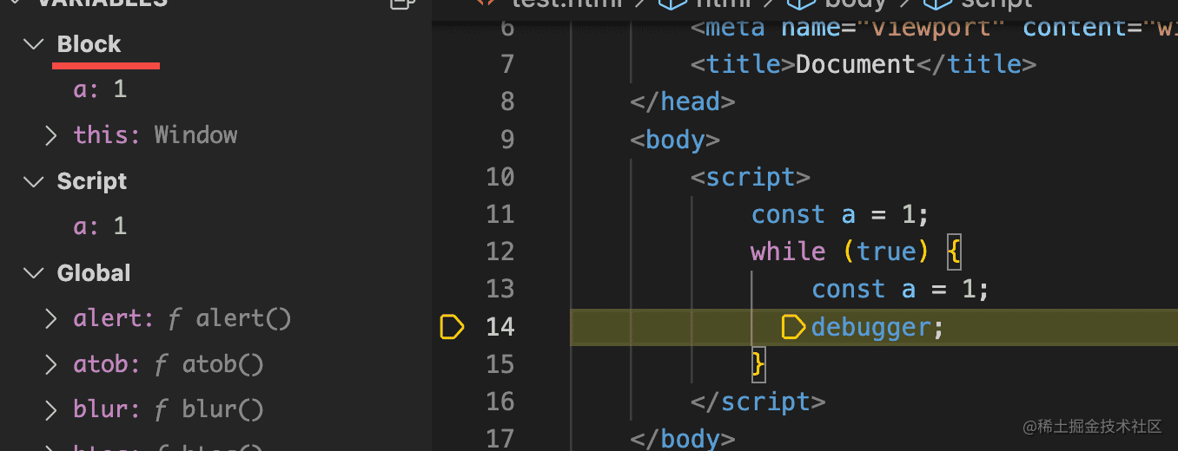Click line number 12 in the gutter

[500, 252]
